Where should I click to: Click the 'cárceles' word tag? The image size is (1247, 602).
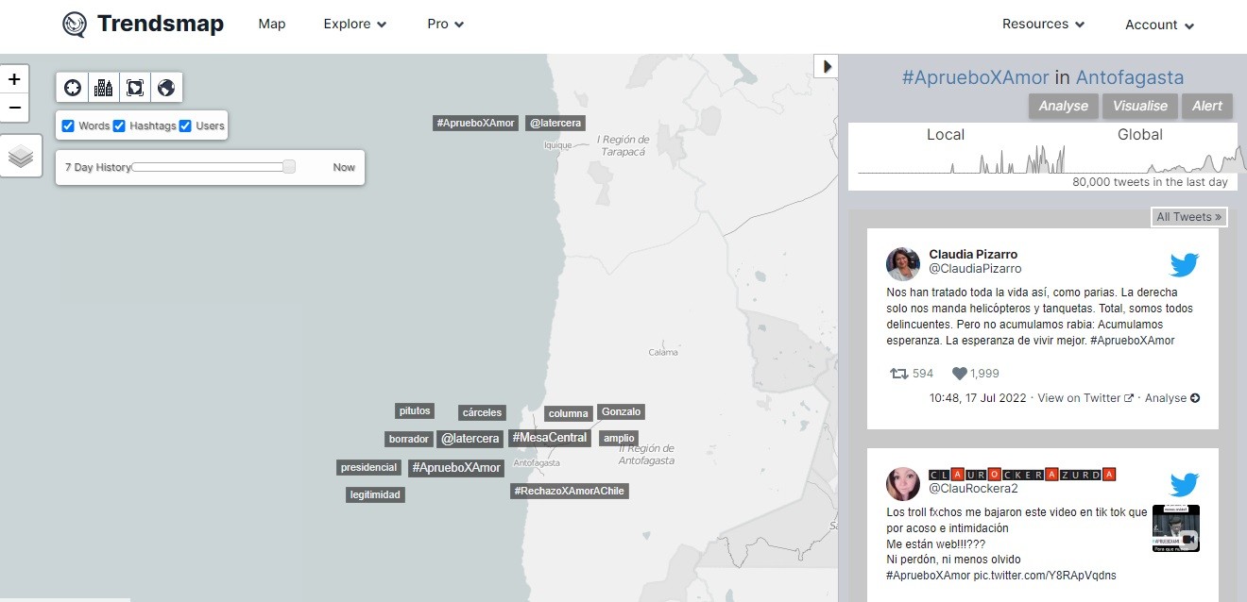(x=482, y=412)
